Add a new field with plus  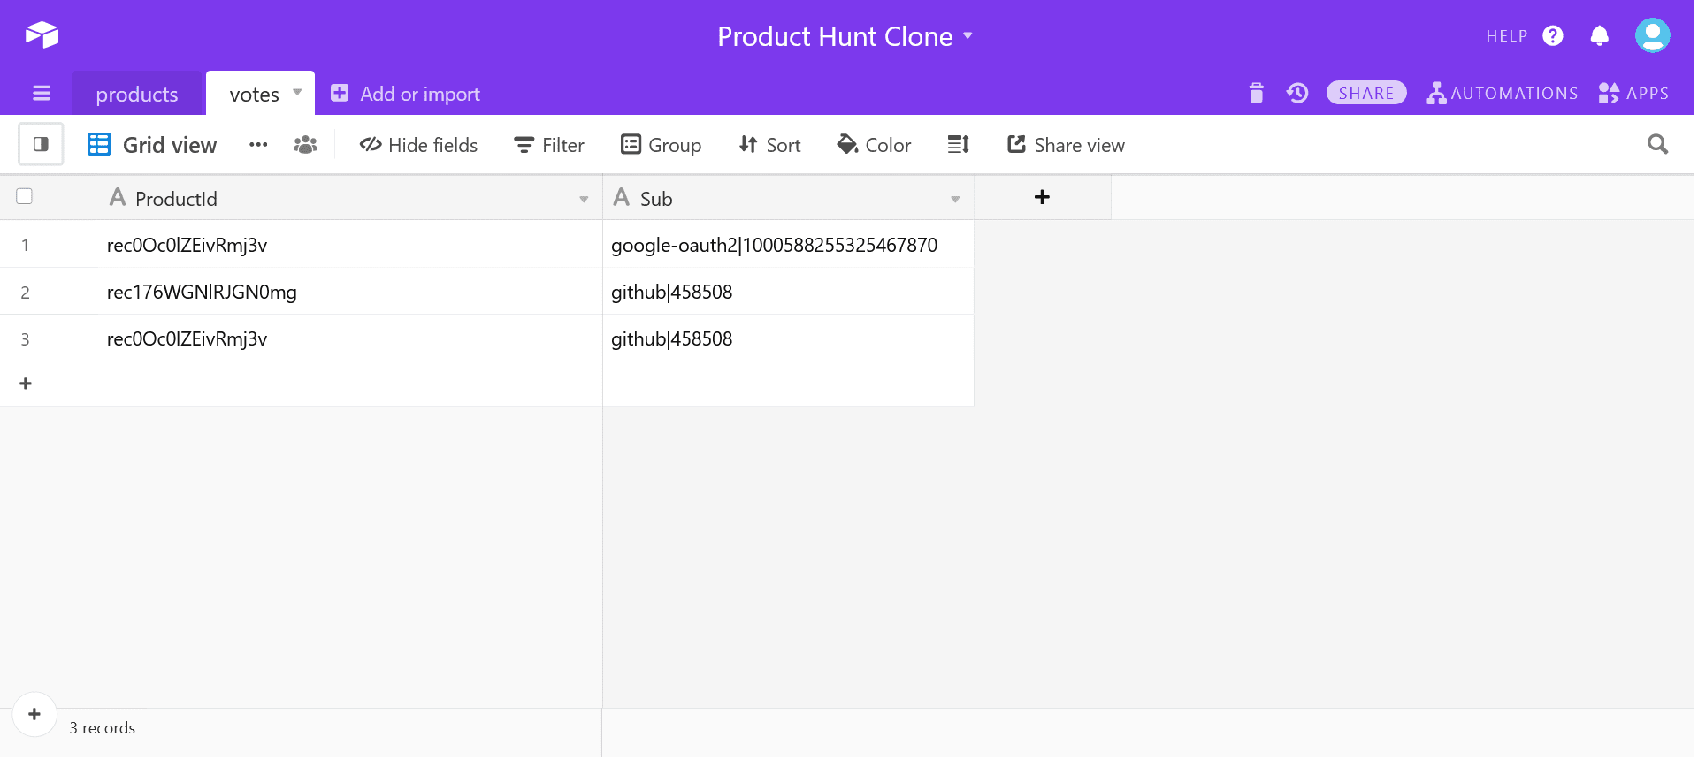1042,197
